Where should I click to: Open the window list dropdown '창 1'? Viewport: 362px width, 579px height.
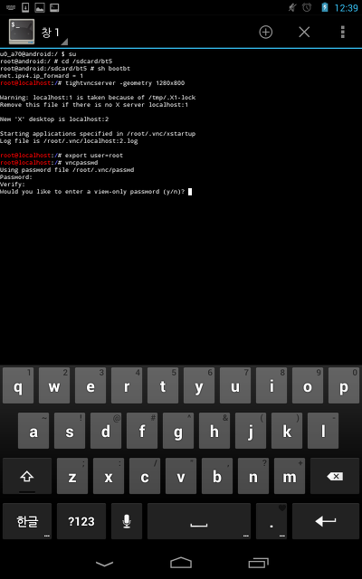coord(54,33)
